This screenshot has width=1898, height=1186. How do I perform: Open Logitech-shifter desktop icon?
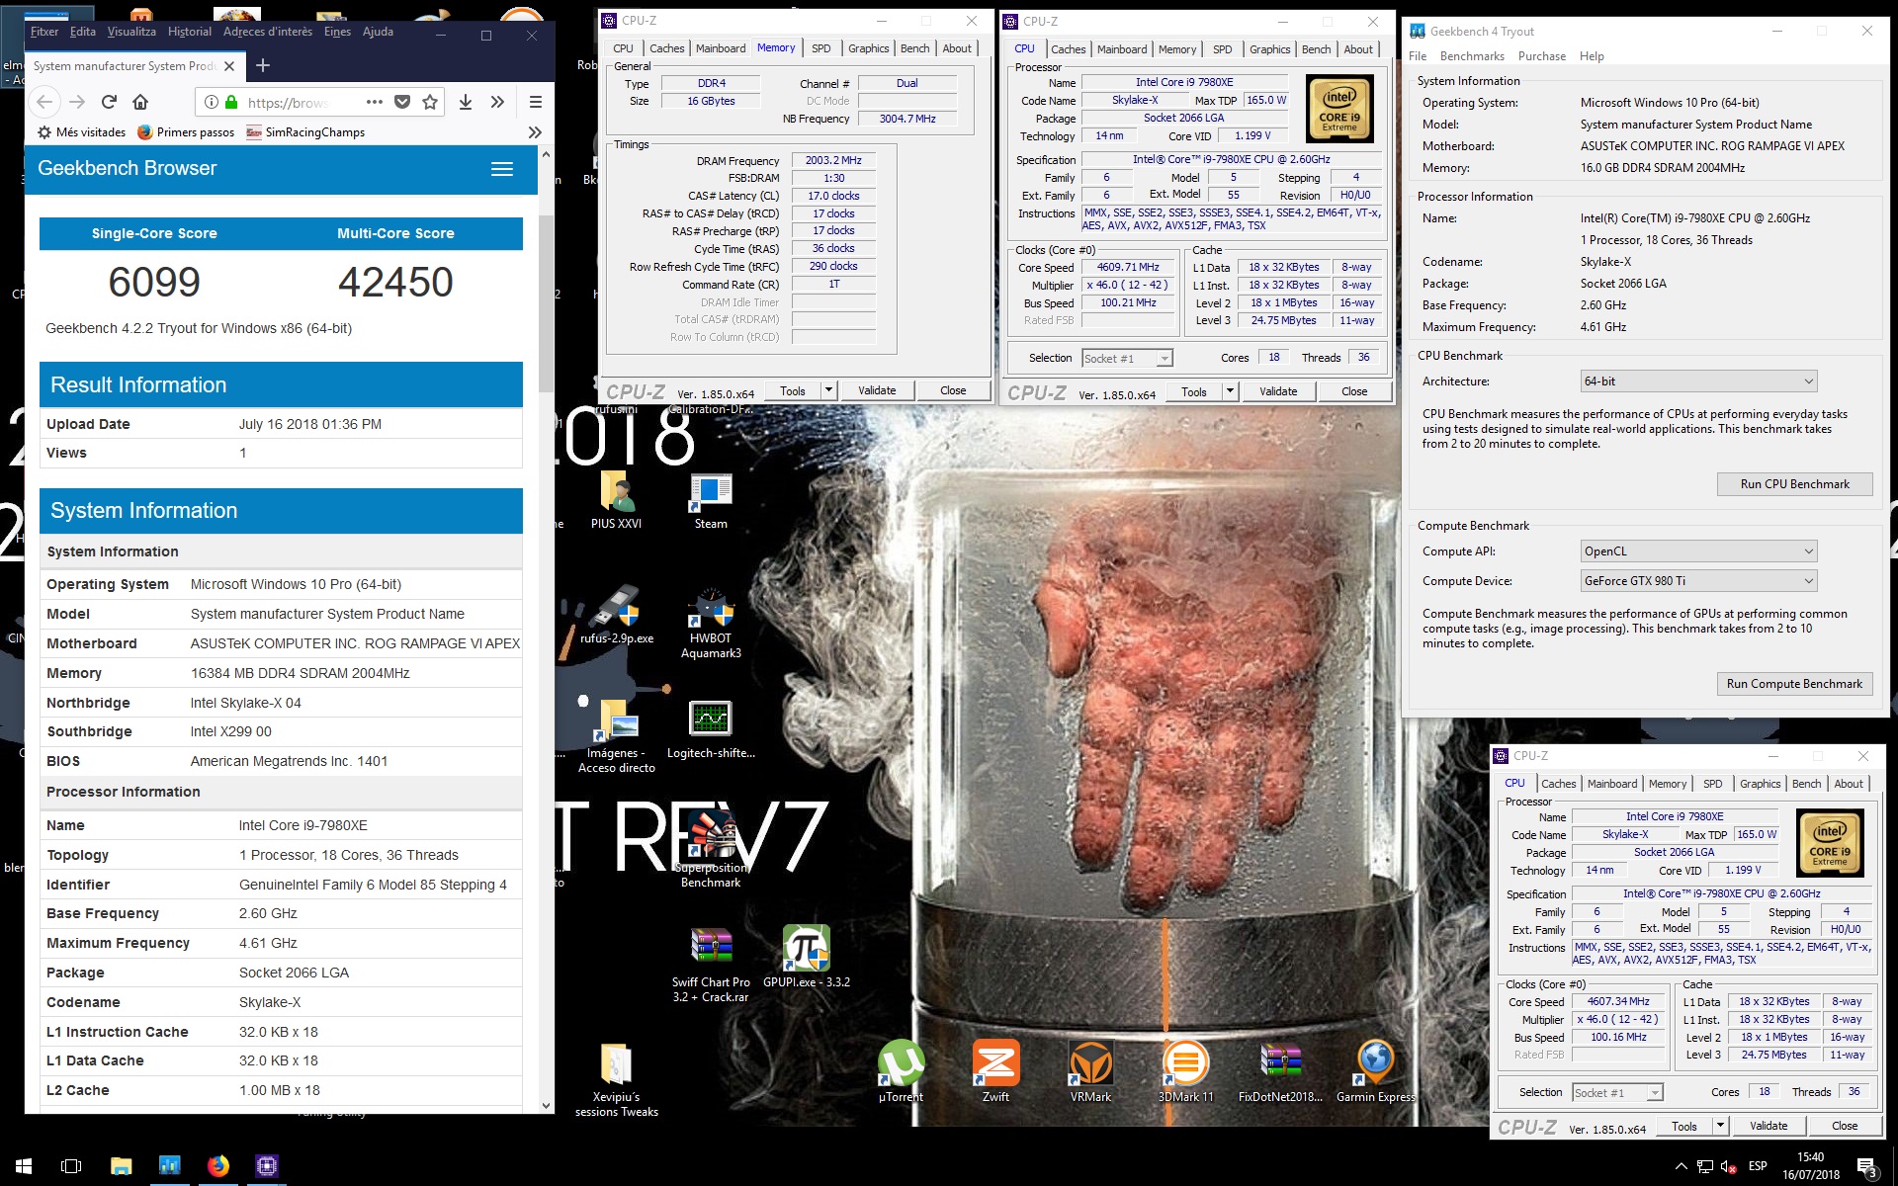pyautogui.click(x=711, y=729)
